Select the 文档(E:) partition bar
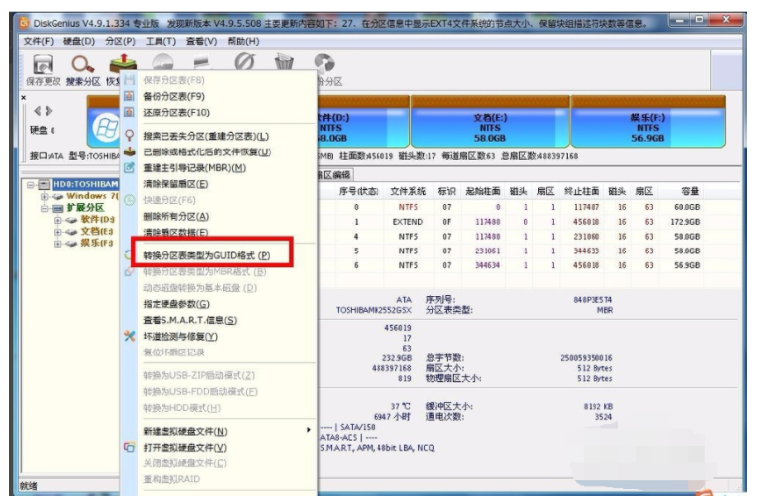Viewport: 757px width, 503px height. click(x=490, y=122)
